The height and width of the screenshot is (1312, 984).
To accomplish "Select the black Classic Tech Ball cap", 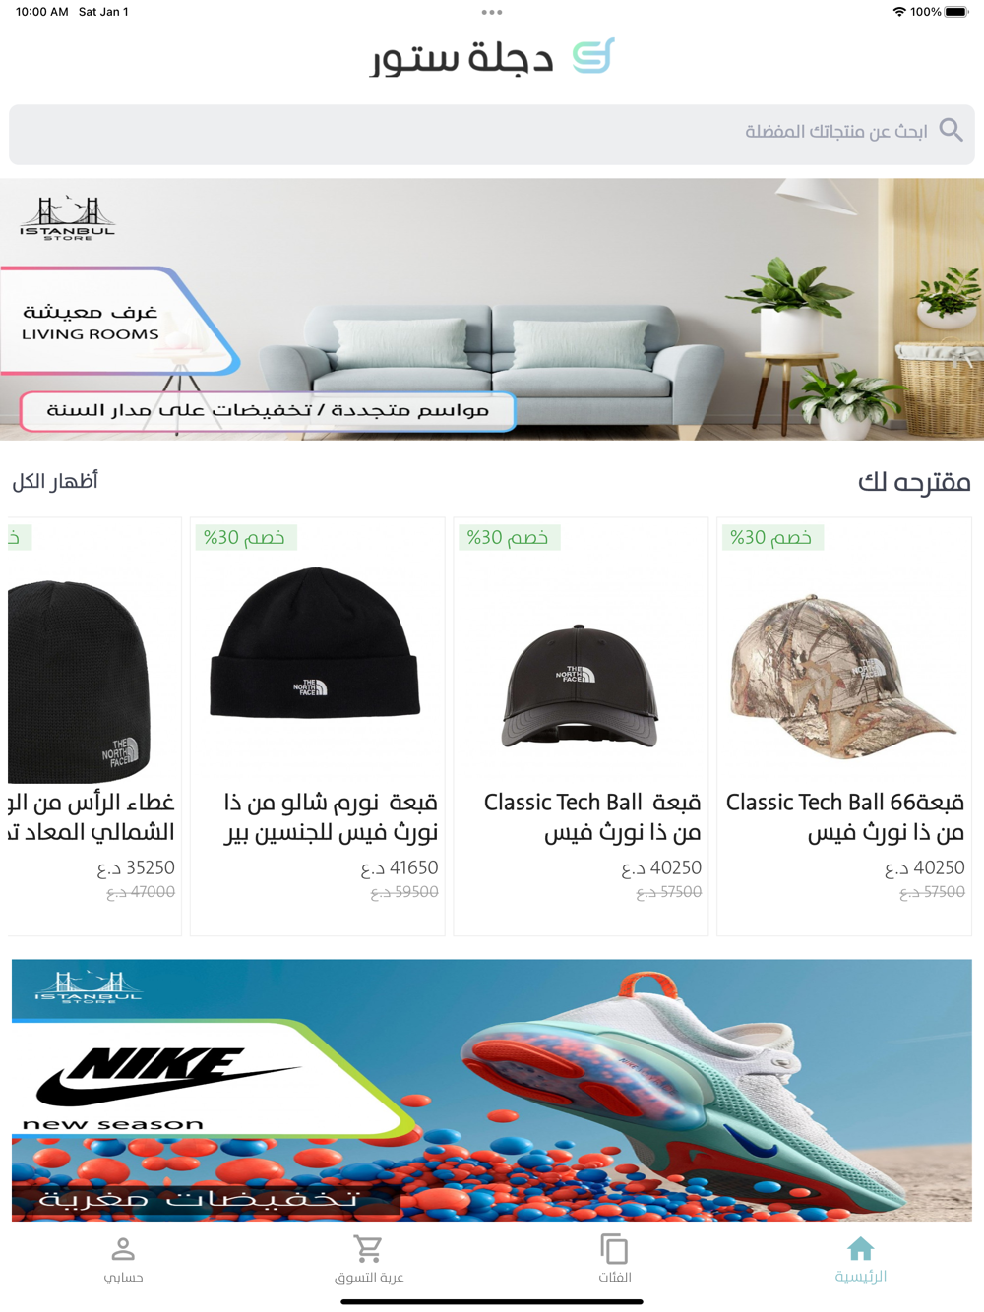I will coord(581,726).
